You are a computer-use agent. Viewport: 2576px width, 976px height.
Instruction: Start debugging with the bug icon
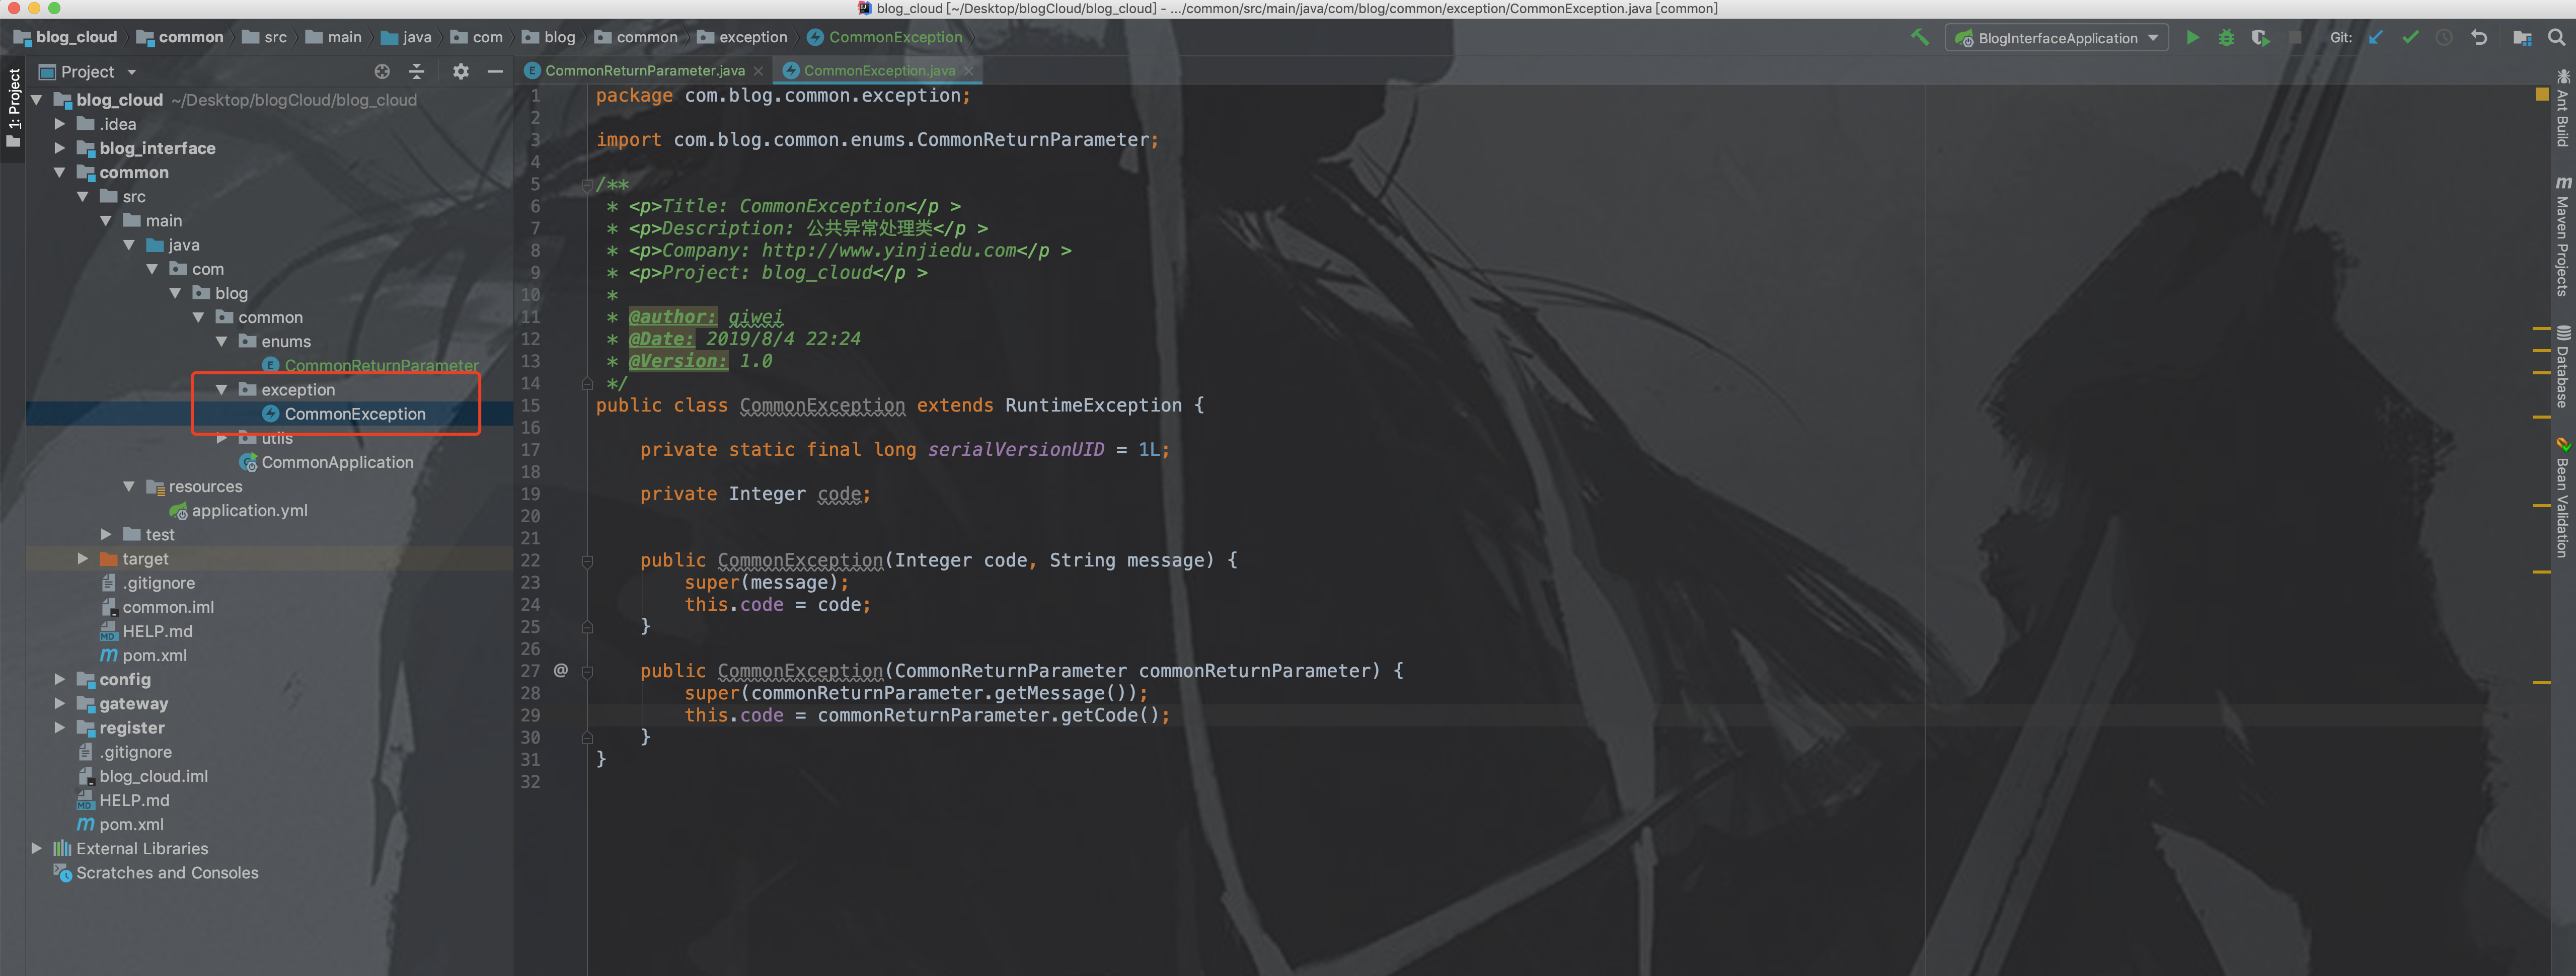(2226, 38)
